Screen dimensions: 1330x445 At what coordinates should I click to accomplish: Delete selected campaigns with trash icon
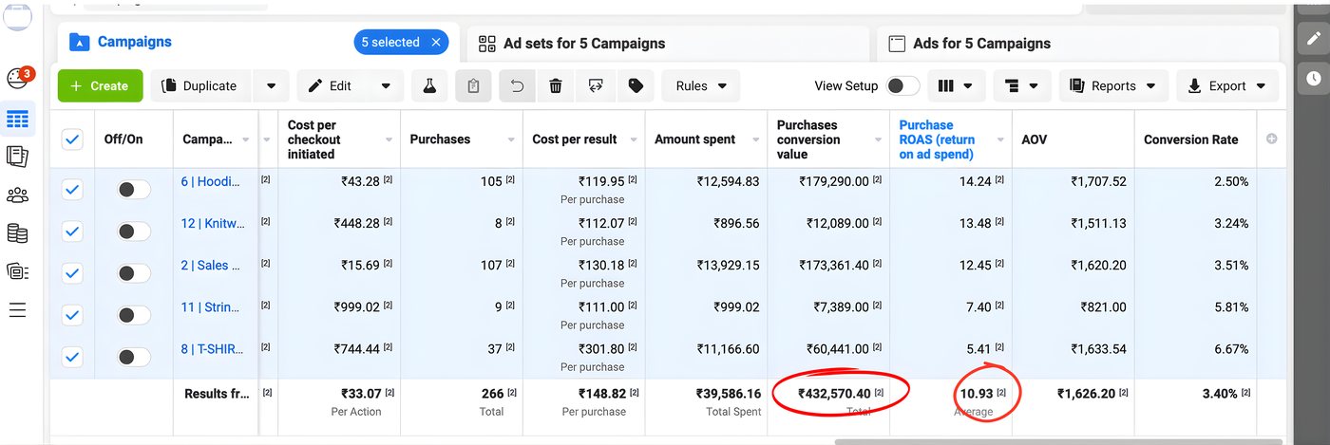pos(556,85)
